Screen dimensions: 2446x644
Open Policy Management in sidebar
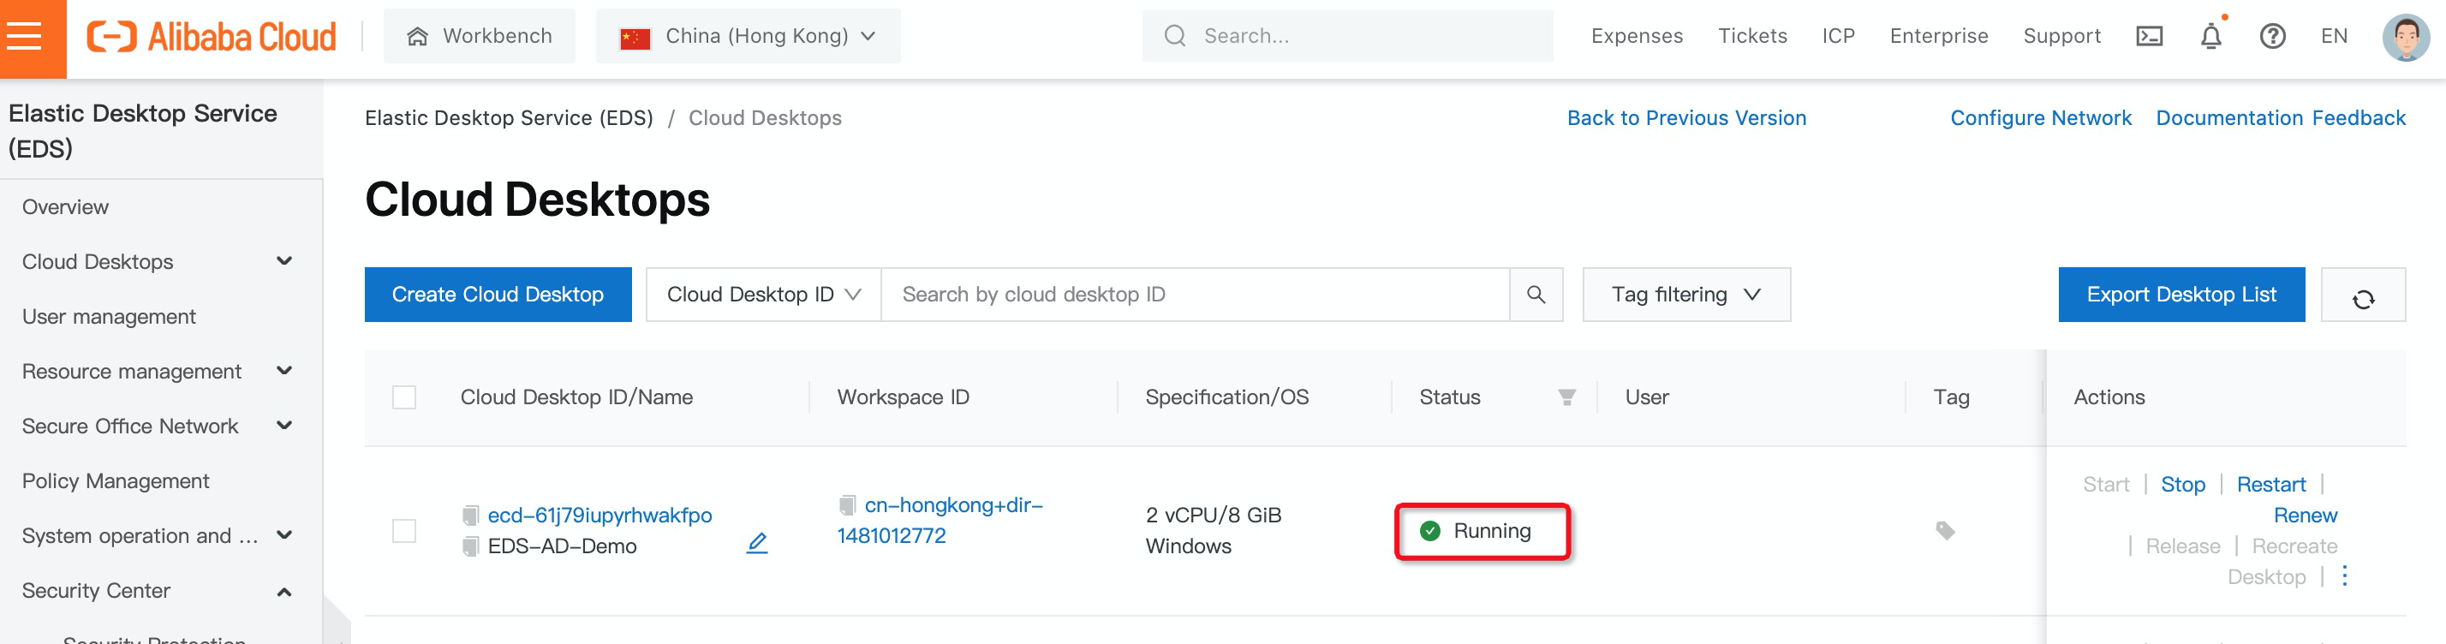click(x=116, y=480)
